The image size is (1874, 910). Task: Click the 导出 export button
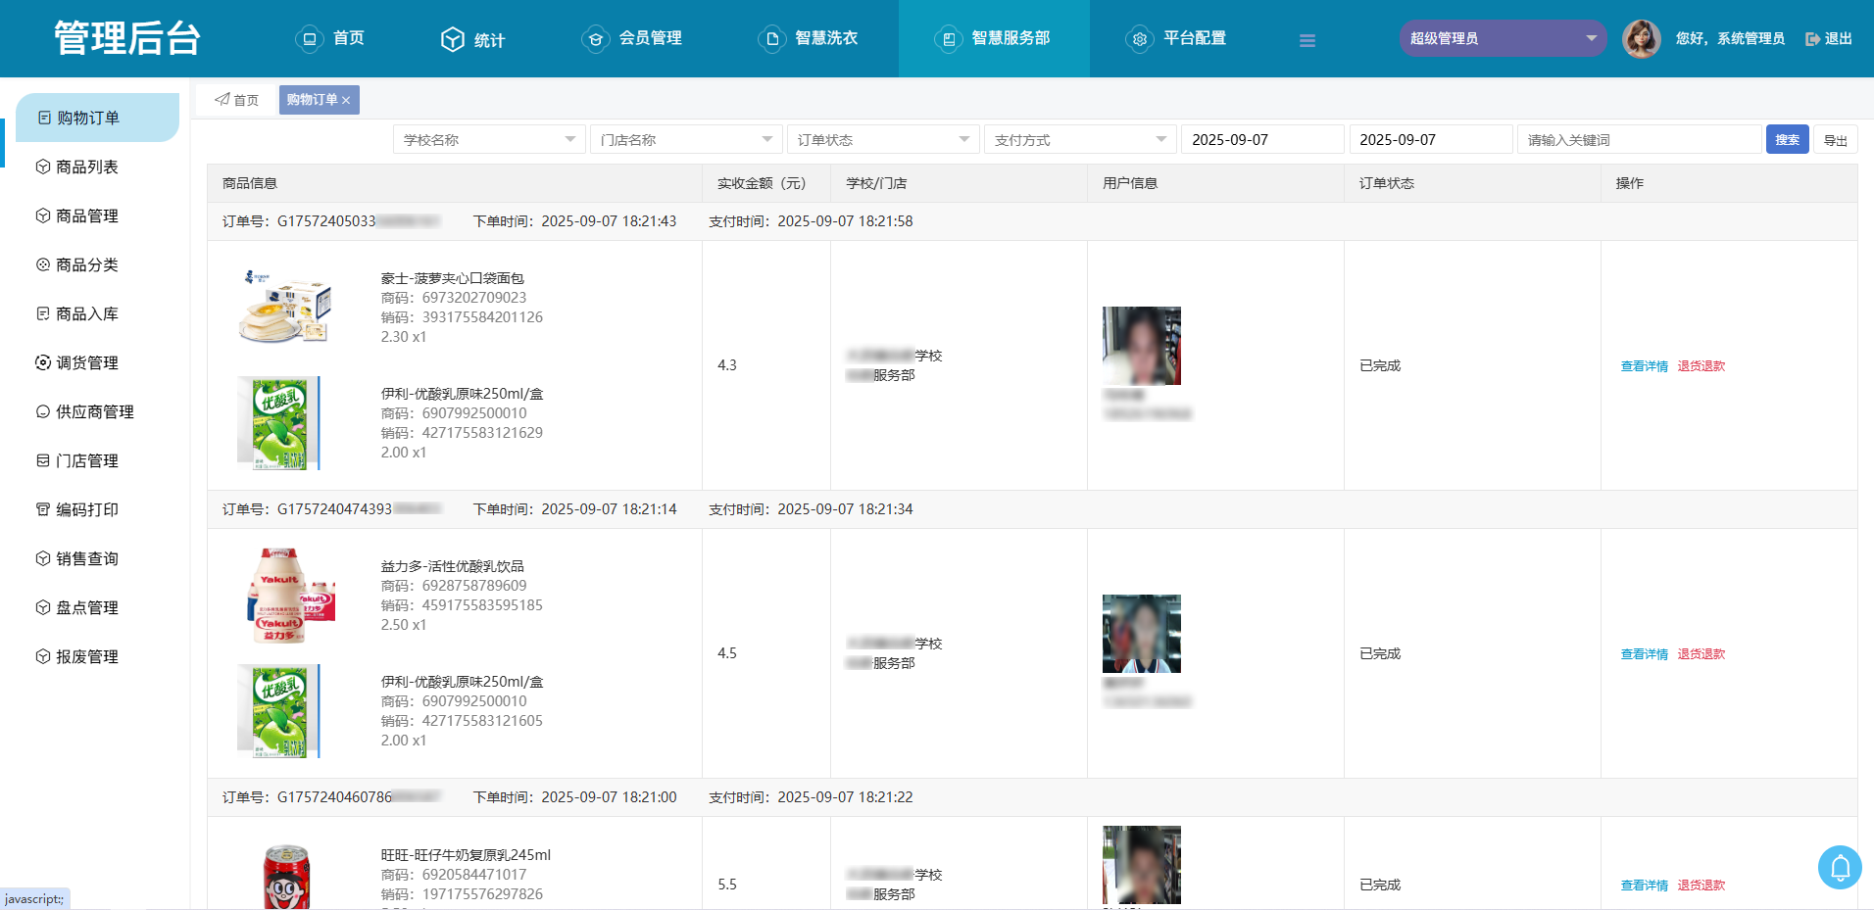click(1835, 140)
